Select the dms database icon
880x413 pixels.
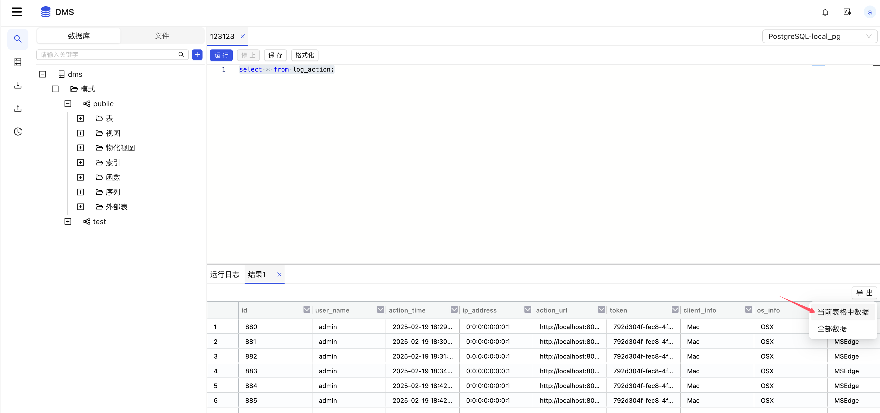62,74
